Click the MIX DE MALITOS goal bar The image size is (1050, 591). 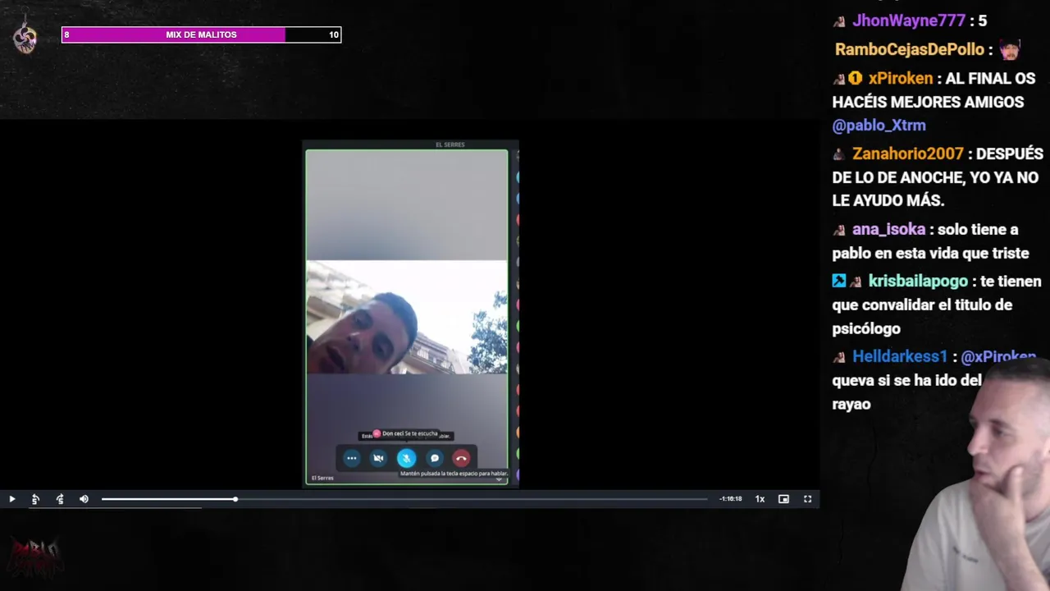tap(201, 34)
